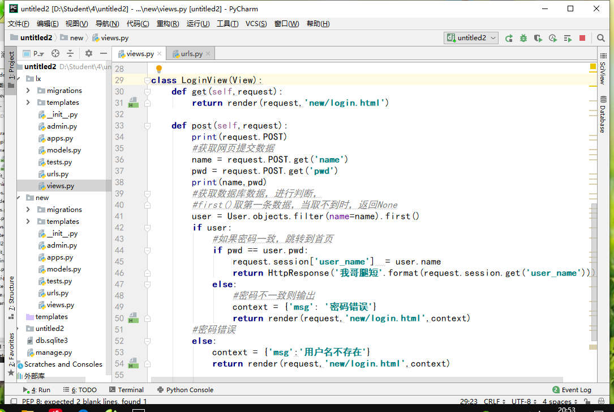Open the Event Log

pyautogui.click(x=572, y=390)
